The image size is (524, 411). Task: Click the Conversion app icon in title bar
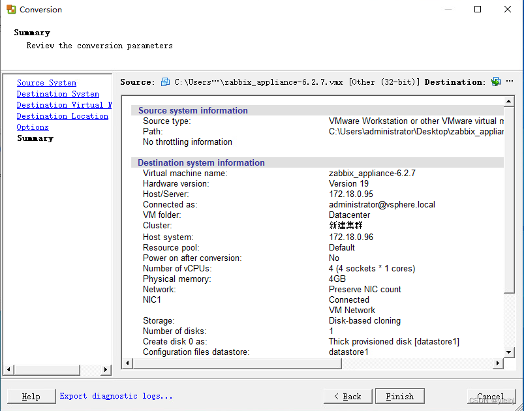pos(11,9)
